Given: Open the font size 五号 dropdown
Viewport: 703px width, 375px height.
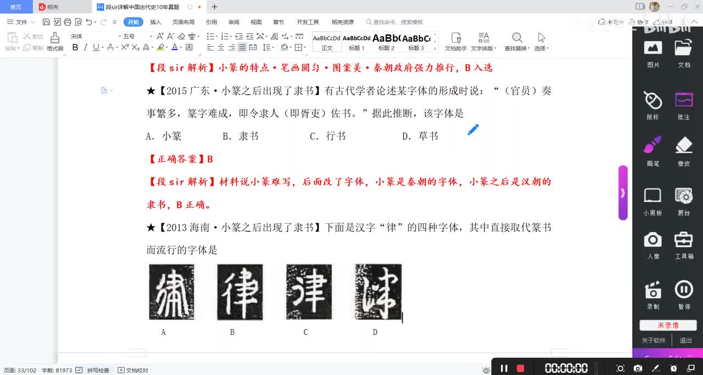Looking at the screenshot, I should click(151, 36).
